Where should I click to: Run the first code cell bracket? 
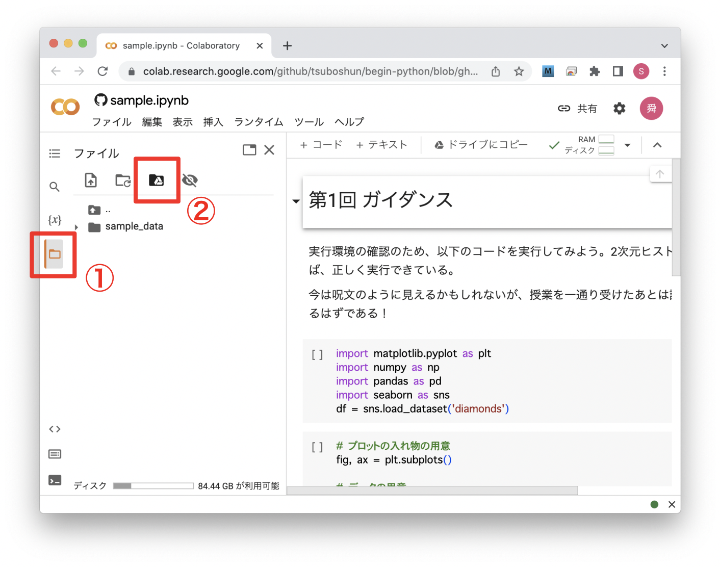(x=317, y=354)
